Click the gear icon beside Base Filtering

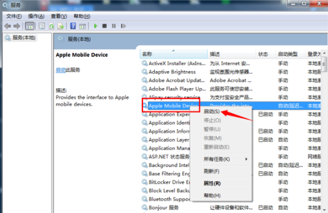(x=144, y=173)
